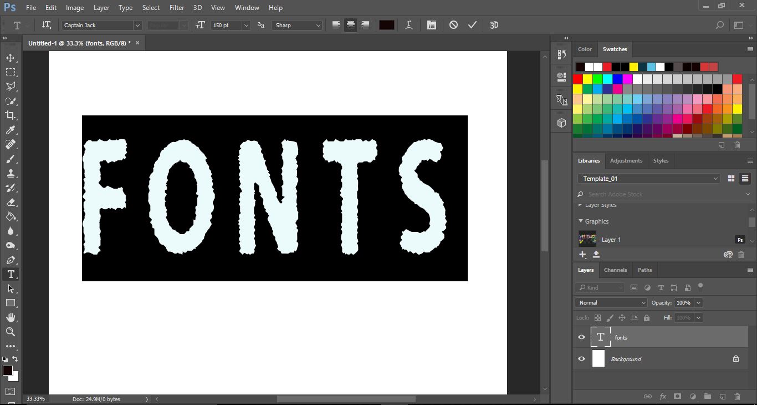Hide the Background layer
The image size is (757, 405).
coord(581,359)
